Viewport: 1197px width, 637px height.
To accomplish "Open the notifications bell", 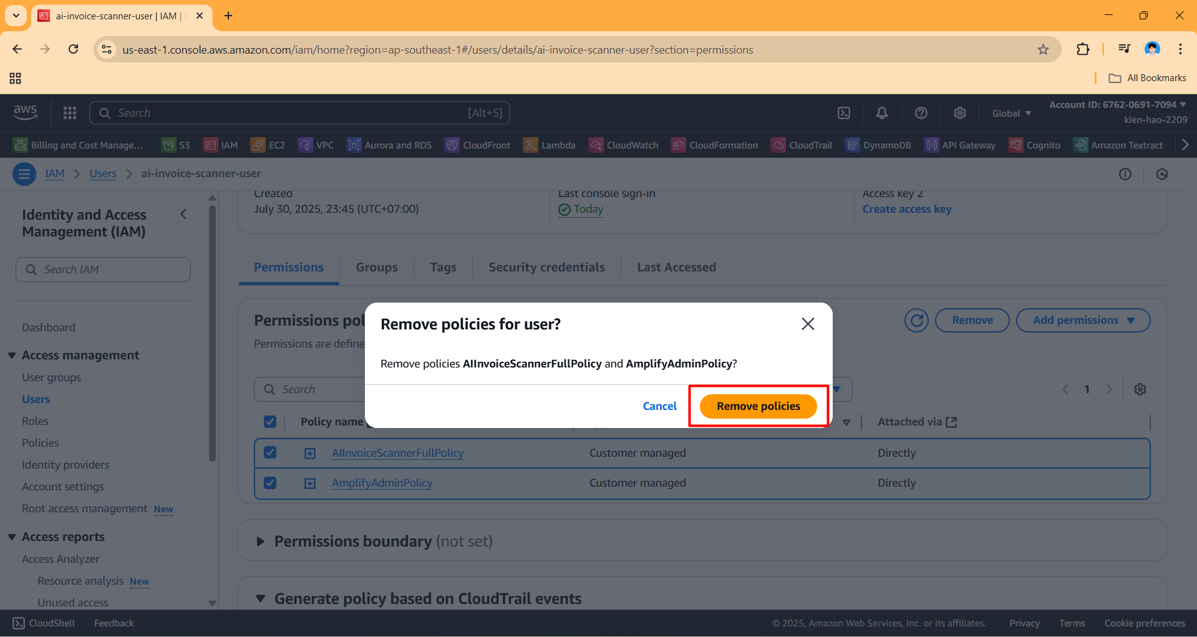I will (x=881, y=113).
